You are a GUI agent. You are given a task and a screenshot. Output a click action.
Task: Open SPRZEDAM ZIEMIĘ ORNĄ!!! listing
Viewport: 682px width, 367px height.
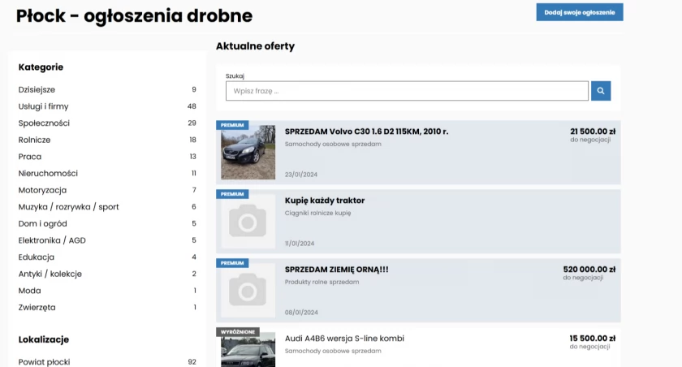click(x=337, y=270)
